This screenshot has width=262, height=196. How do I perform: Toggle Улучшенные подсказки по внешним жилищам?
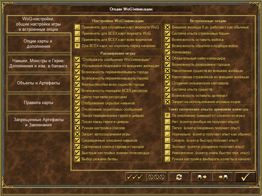coord(77,66)
